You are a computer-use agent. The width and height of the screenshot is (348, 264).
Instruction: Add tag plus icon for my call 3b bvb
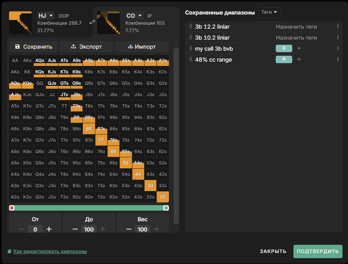[x=299, y=48]
